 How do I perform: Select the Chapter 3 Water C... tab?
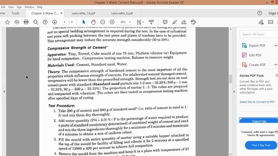[44, 13]
